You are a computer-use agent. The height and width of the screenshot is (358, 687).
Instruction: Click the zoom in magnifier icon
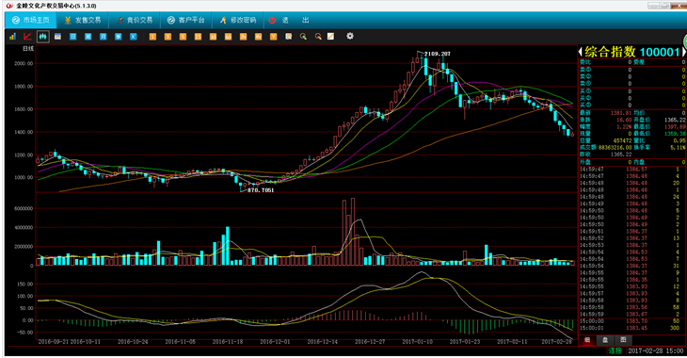click(x=303, y=37)
